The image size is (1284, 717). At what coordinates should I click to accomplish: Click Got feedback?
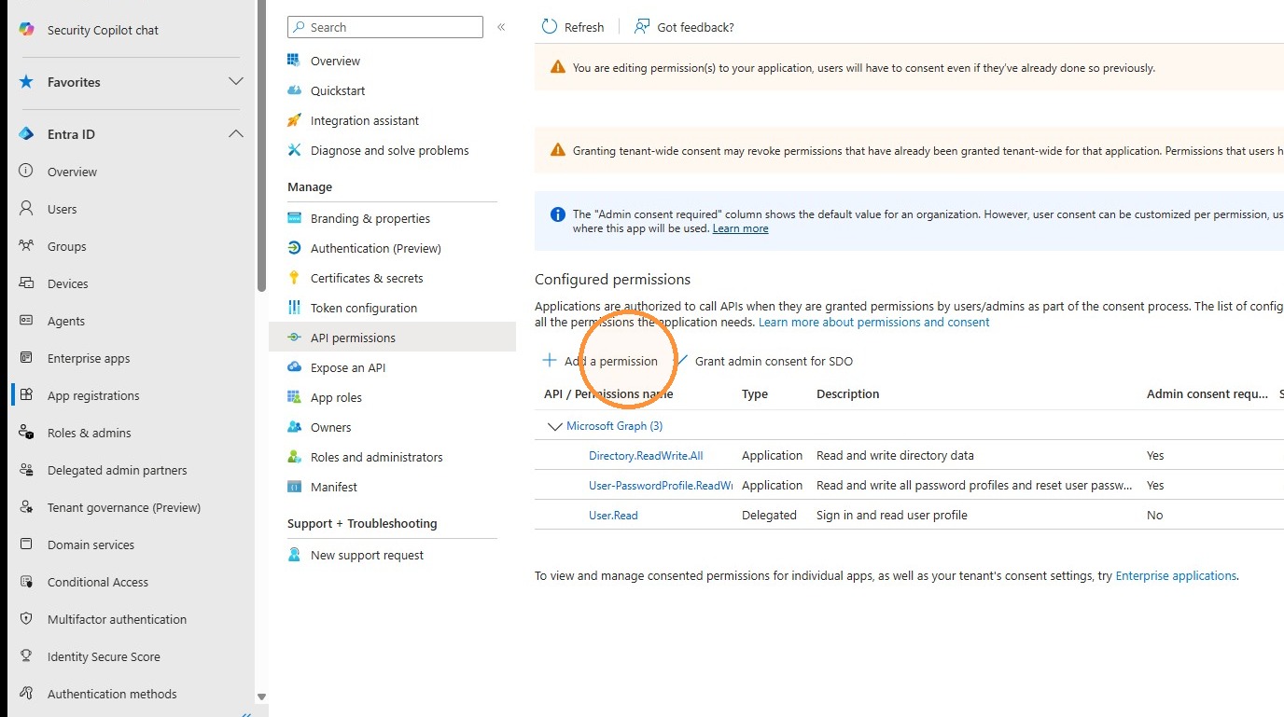pyautogui.click(x=684, y=27)
